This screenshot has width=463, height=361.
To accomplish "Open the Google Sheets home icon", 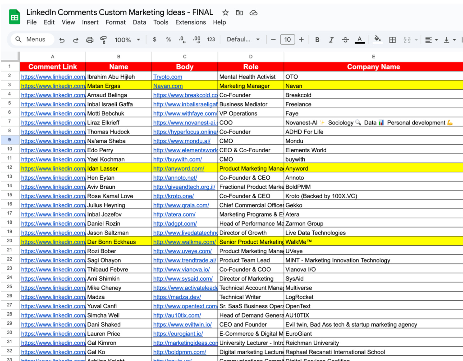I will click(14, 17).
